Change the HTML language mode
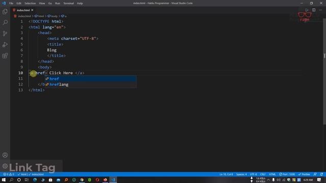The width and height of the screenshot is (326, 183). click(272, 174)
